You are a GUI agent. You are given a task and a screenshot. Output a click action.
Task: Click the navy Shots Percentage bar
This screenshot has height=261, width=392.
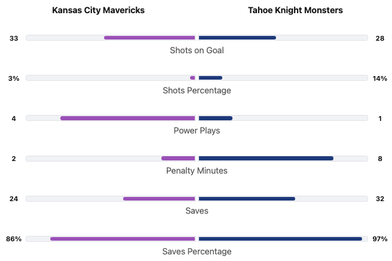(x=210, y=78)
